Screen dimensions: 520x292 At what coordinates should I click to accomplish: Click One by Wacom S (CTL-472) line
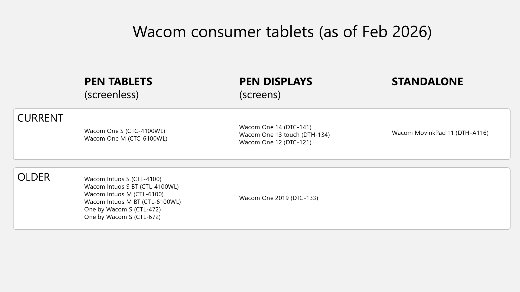click(122, 209)
